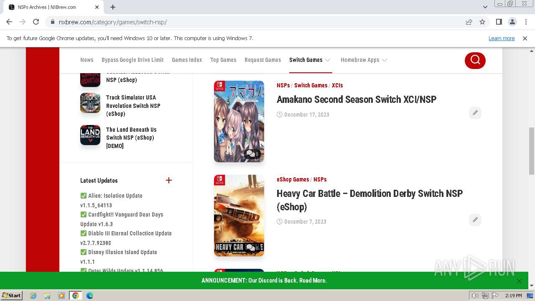The width and height of the screenshot is (535, 301).
Task: Click the network tray icon
Action: [x=485, y=296]
